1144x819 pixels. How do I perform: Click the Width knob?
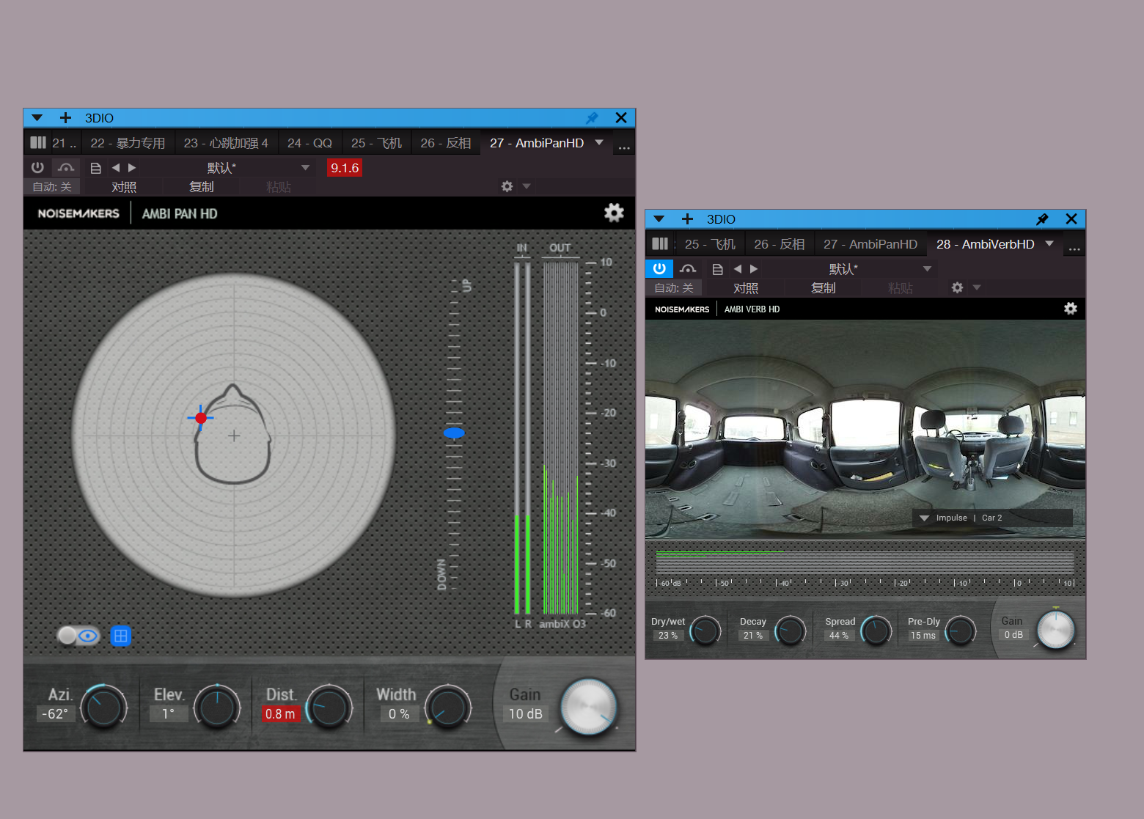tap(448, 707)
